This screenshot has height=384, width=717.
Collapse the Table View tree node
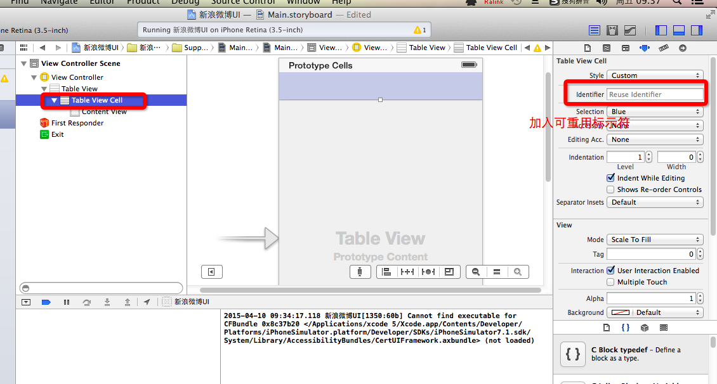click(44, 89)
